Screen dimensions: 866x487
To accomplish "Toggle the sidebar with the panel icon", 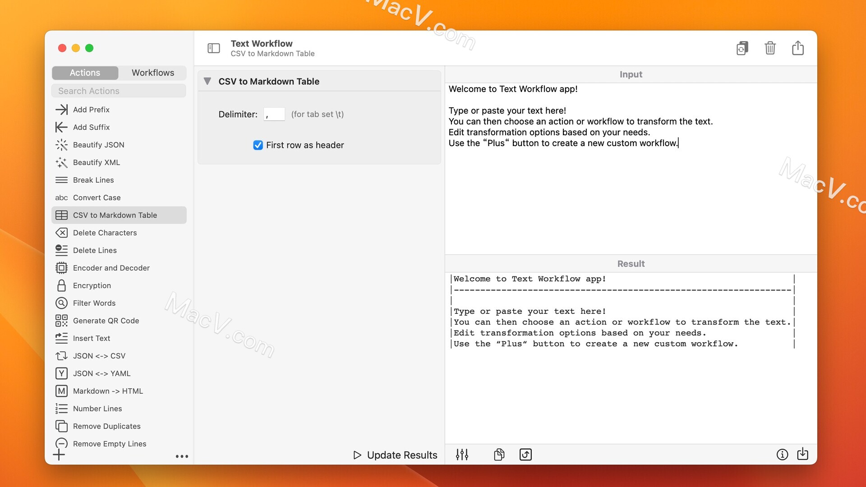I will click(x=214, y=48).
